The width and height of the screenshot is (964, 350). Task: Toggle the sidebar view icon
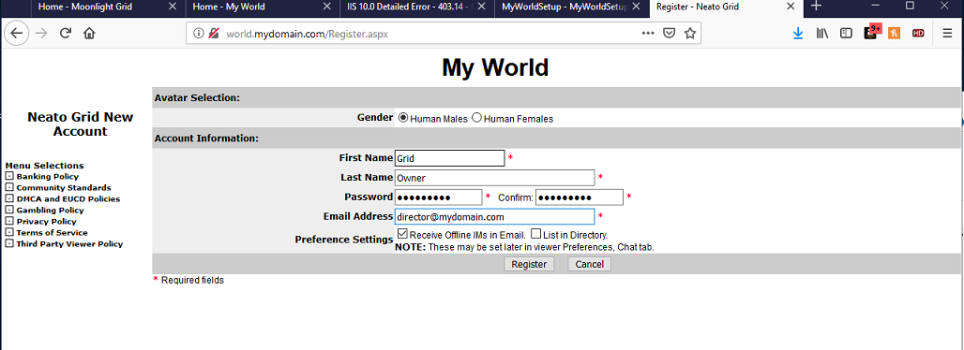846,34
